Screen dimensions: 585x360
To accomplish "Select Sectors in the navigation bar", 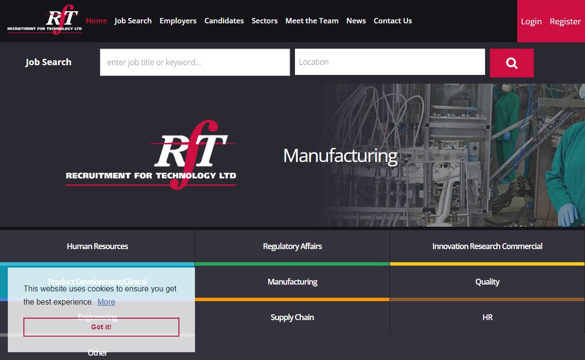I will click(265, 21).
